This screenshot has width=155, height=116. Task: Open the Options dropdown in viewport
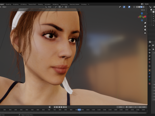pos(144,10)
